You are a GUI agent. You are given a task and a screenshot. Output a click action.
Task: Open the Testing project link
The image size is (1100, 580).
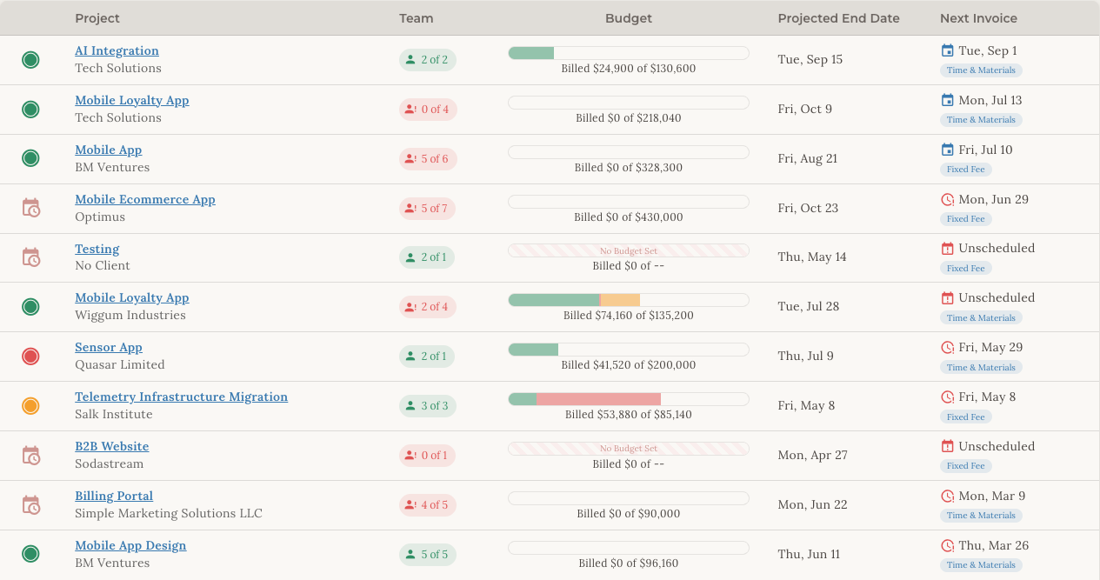point(97,249)
